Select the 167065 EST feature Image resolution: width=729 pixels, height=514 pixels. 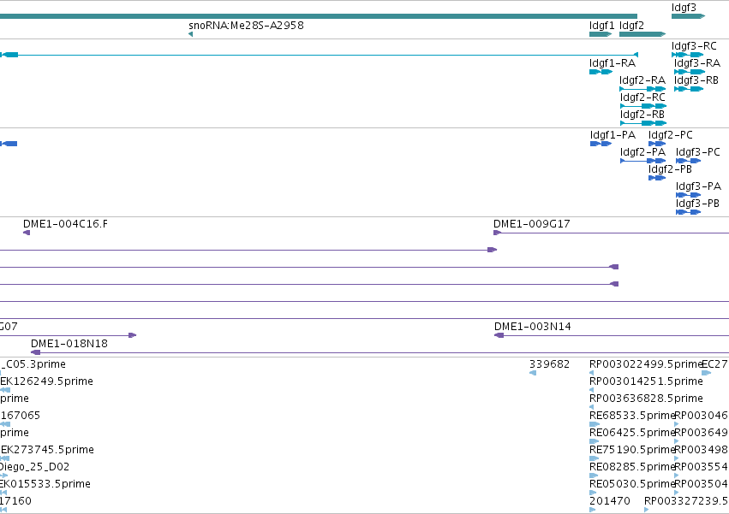[5, 424]
